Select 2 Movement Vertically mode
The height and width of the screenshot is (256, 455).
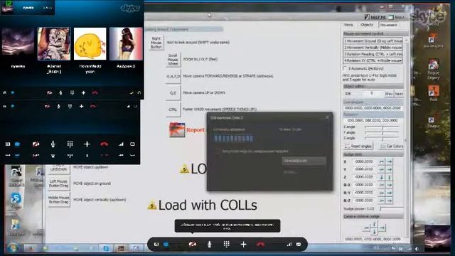(373, 48)
